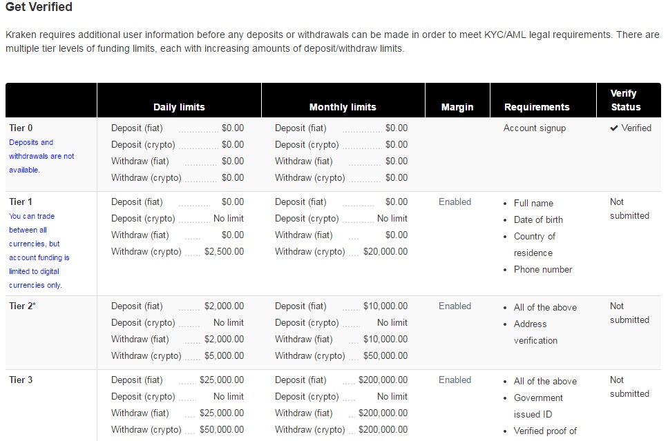Click 'Phone number' requirement in Tier 1
Screen dimensions: 668x441
click(x=543, y=270)
